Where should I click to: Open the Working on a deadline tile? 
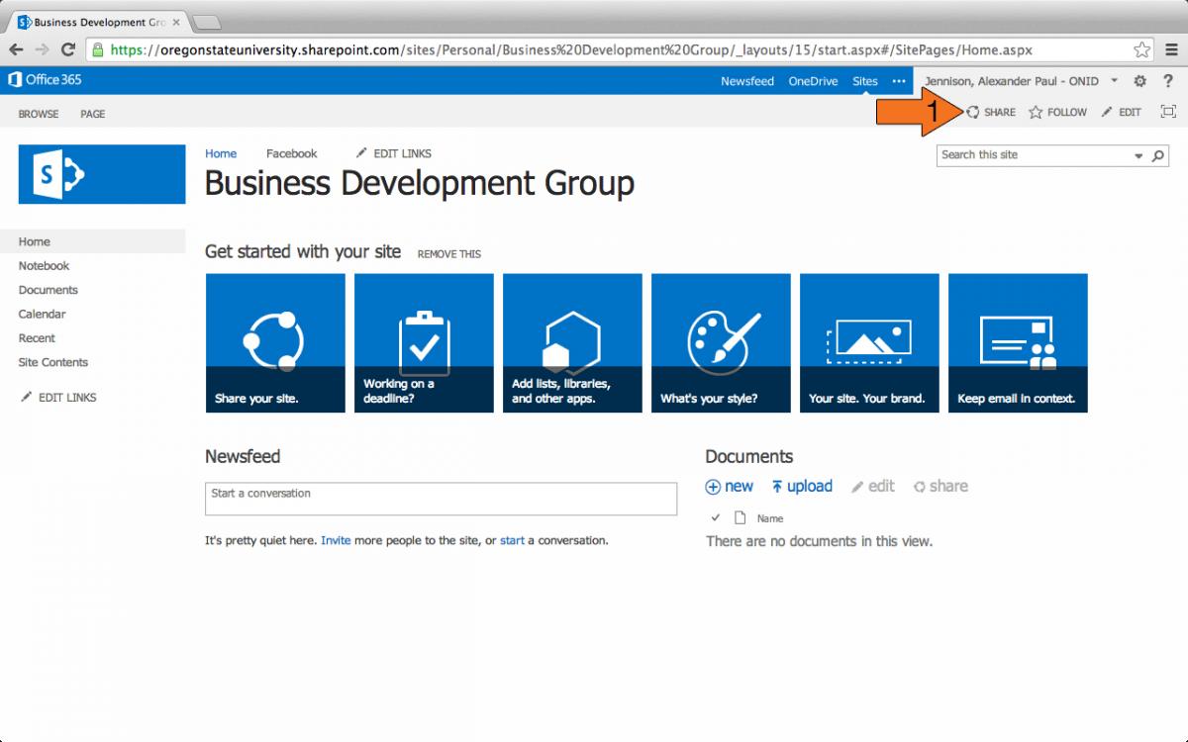[x=424, y=342]
